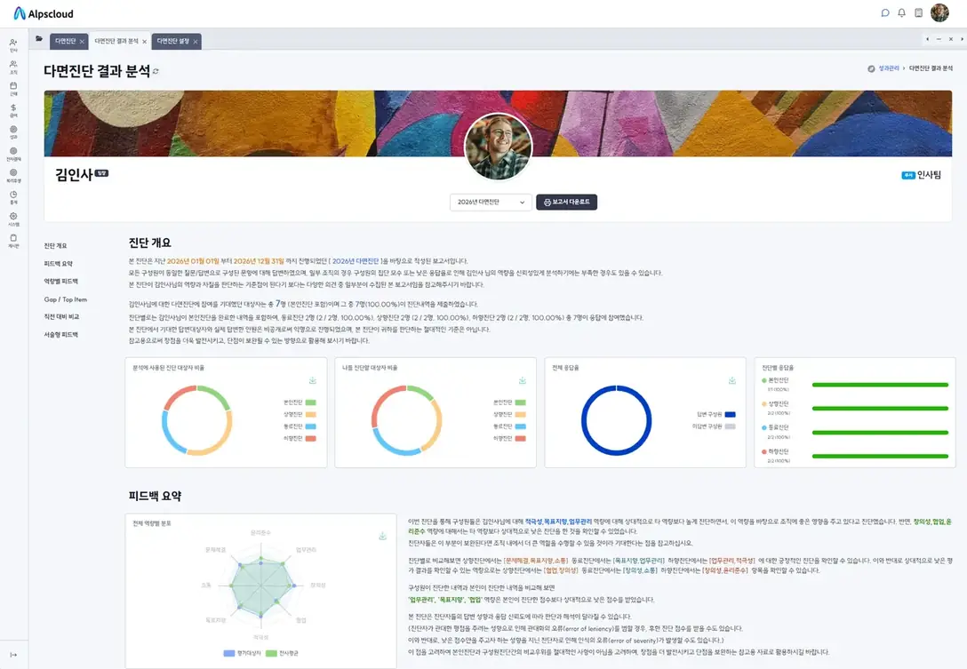This screenshot has height=669, width=967.
Task: Open the 게시판 clipboard icon
Action: click(13, 241)
